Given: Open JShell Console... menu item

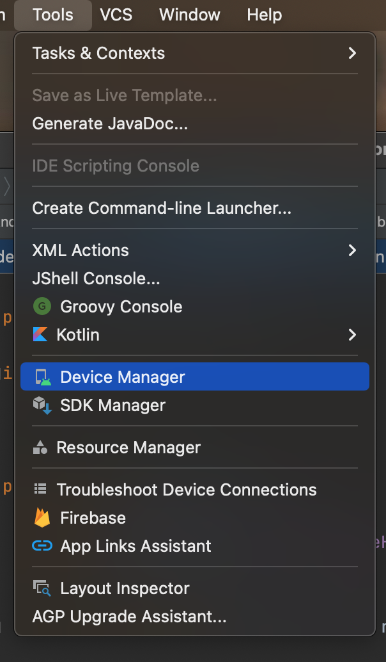Looking at the screenshot, I should point(96,279).
